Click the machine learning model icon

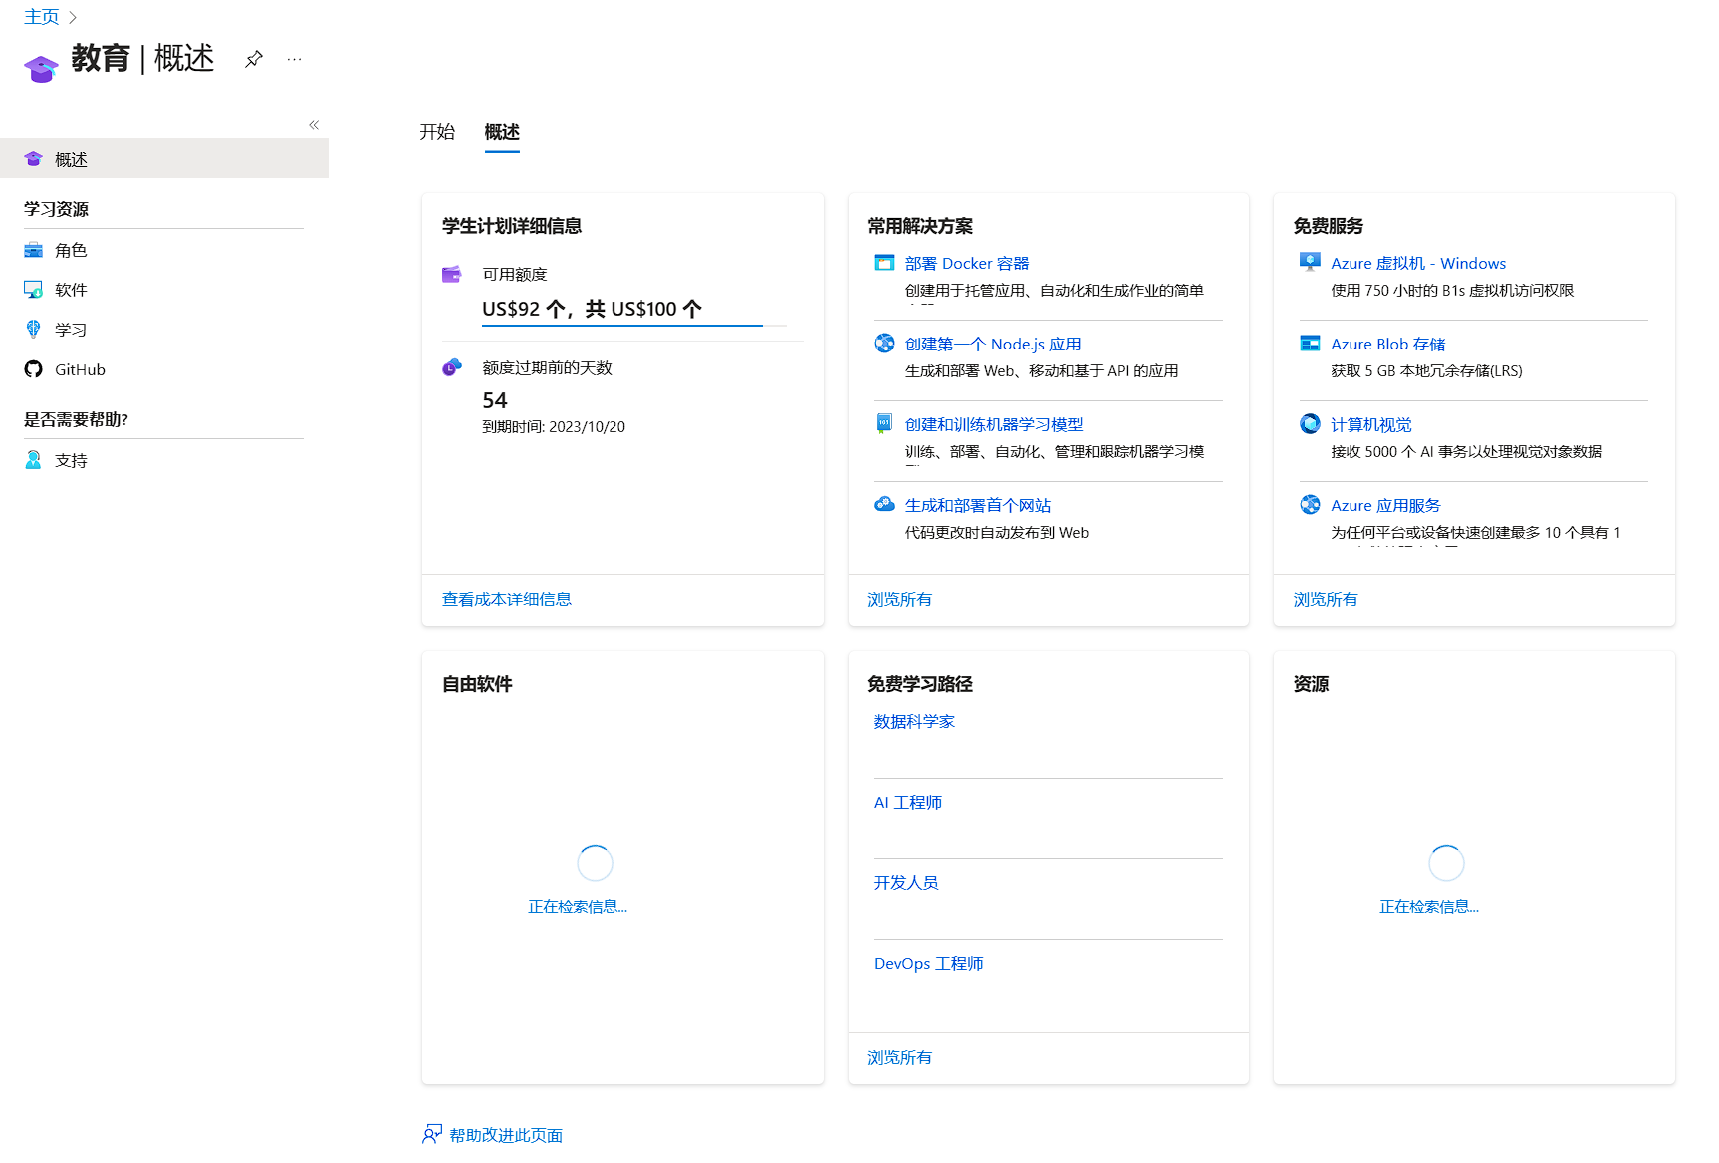pyautogui.click(x=884, y=424)
